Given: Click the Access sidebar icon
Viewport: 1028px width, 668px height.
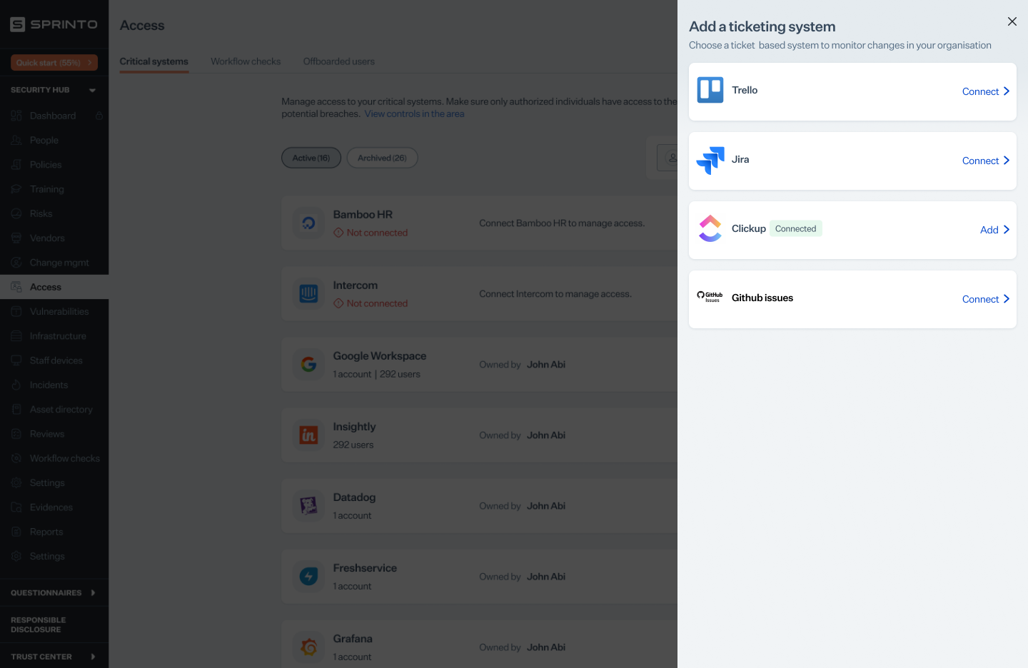Looking at the screenshot, I should tap(16, 287).
